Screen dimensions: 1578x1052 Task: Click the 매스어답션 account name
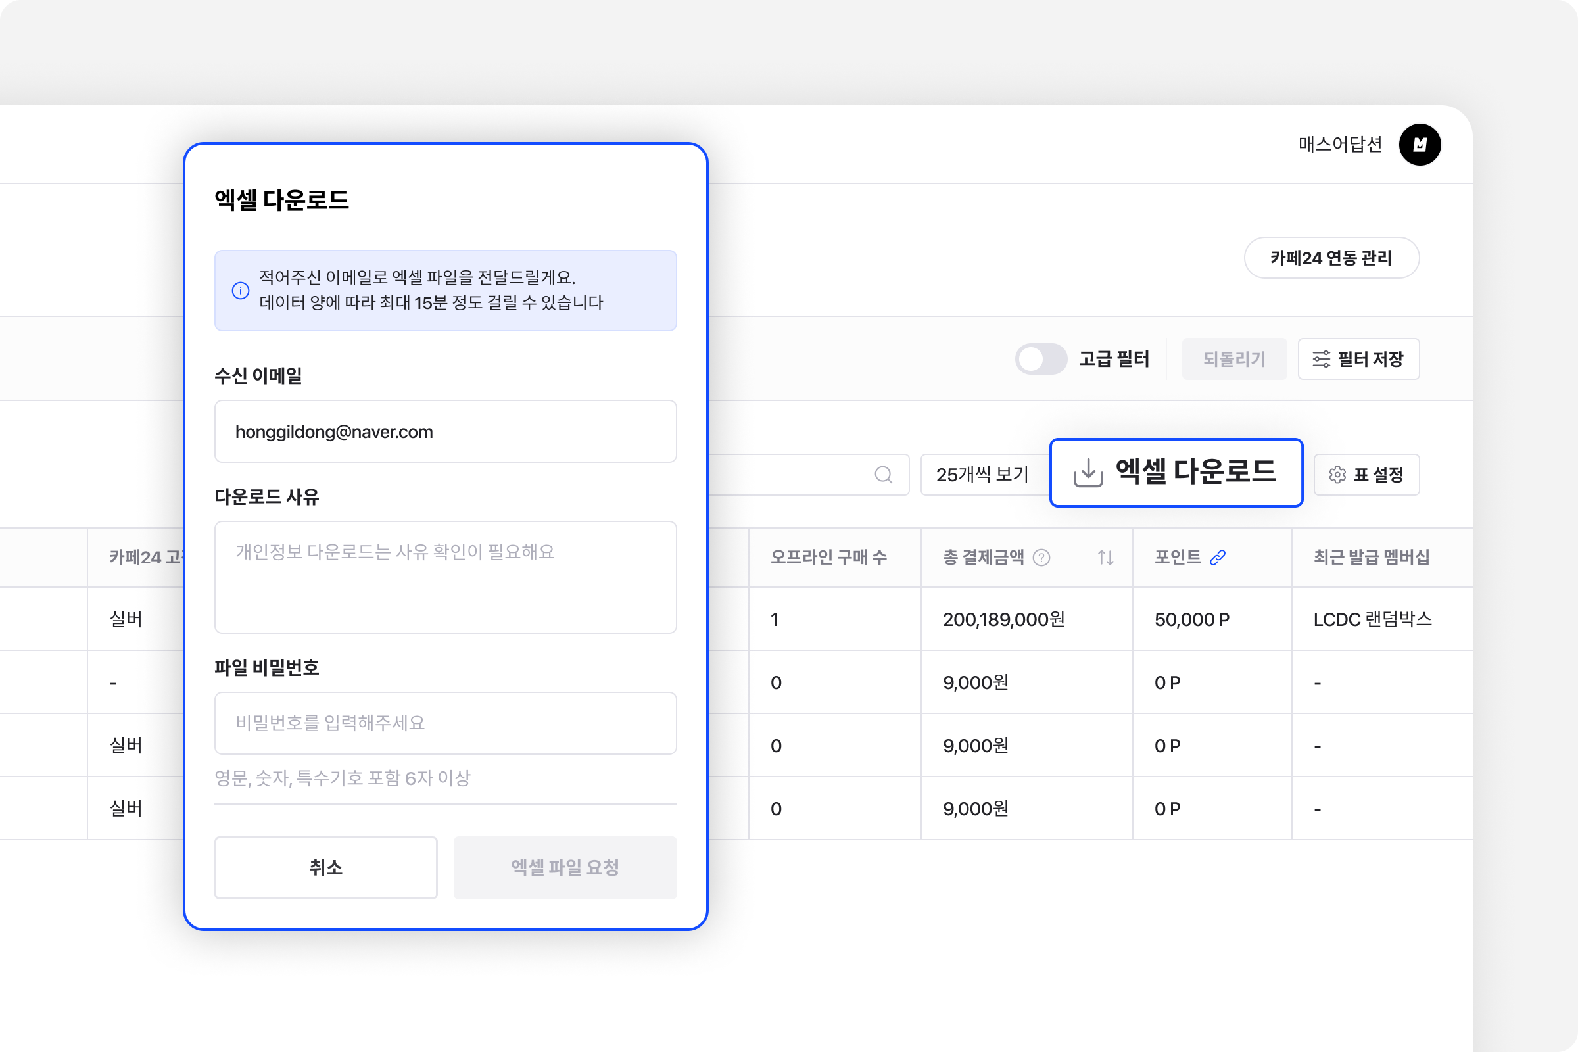[1340, 144]
